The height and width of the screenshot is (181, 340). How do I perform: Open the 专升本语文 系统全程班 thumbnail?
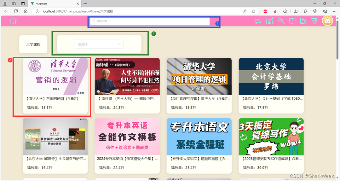(199, 137)
